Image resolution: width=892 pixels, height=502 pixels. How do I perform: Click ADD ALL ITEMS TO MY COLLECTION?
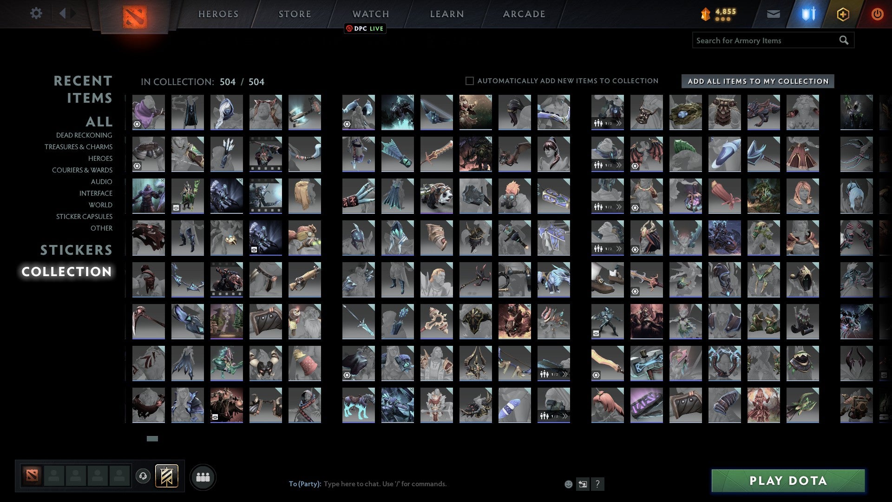click(x=757, y=81)
